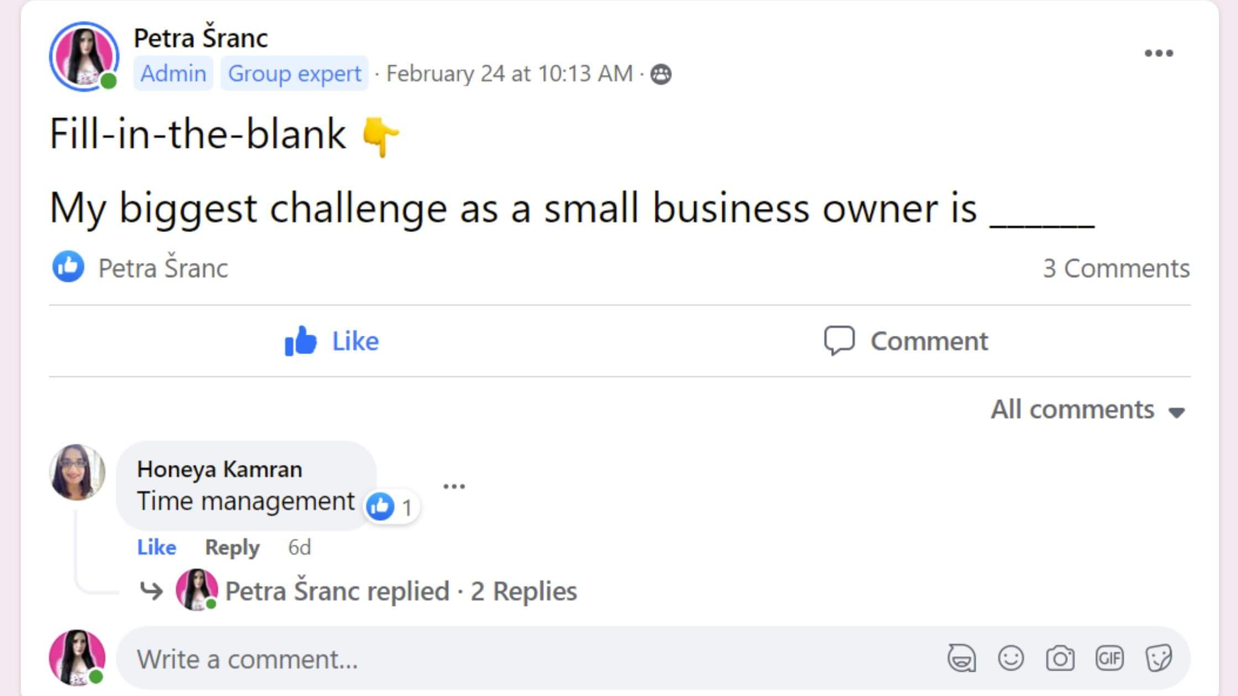Open Petra Šranc's profile from post header
The height and width of the screenshot is (696, 1238).
(201, 38)
